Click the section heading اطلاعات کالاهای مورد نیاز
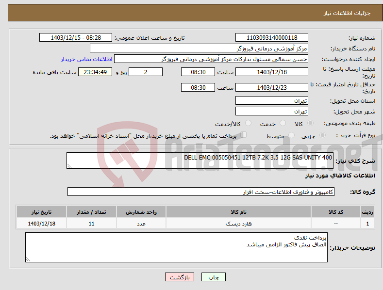This screenshot has width=383, height=290. coord(340,176)
